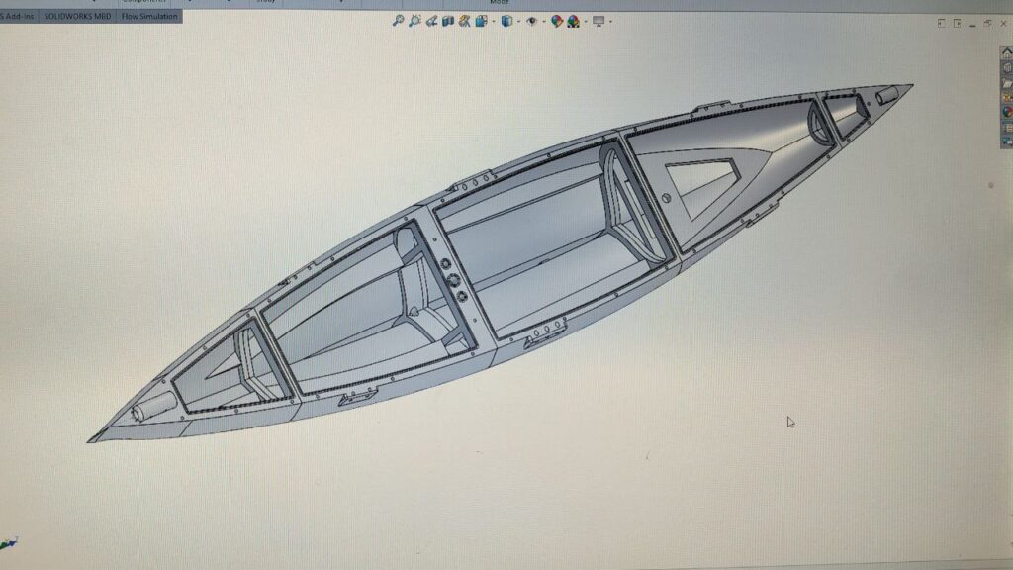This screenshot has width=1013, height=570.
Task: Click the collapse left panel viewport button
Action: click(942, 24)
